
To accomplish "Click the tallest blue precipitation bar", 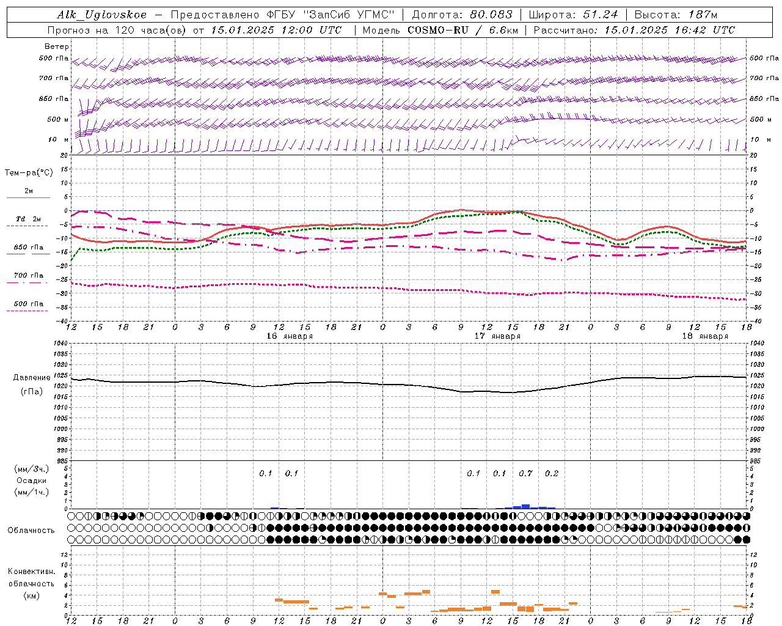I will pyautogui.click(x=525, y=506).
